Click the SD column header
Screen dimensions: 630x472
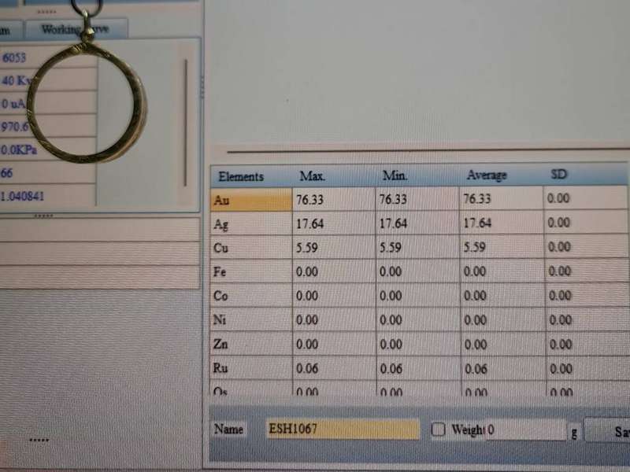[558, 175]
